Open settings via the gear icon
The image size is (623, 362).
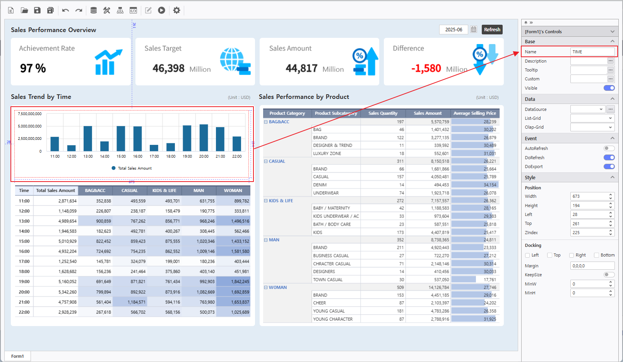point(176,10)
